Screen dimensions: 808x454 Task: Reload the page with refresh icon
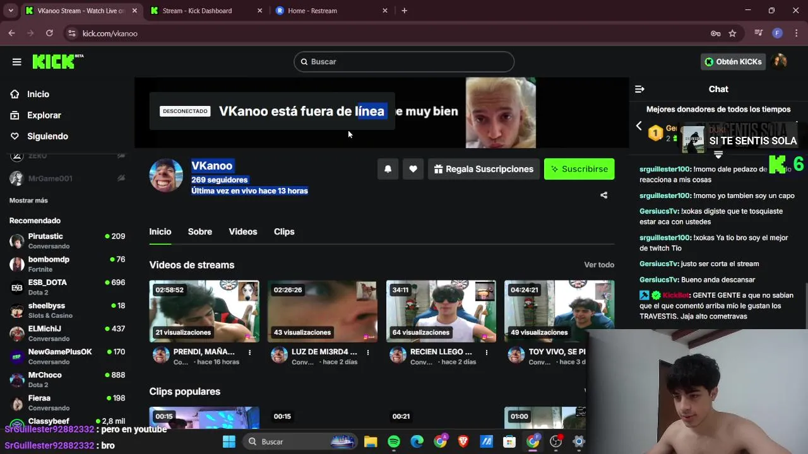[x=49, y=33]
